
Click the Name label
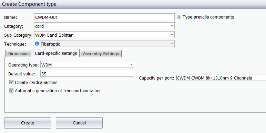tap(11, 17)
